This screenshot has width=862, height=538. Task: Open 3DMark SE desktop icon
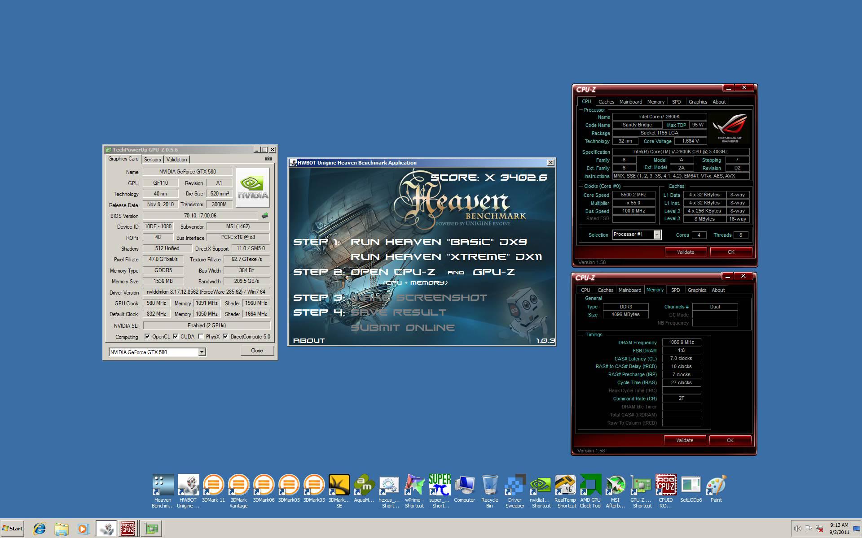point(339,491)
